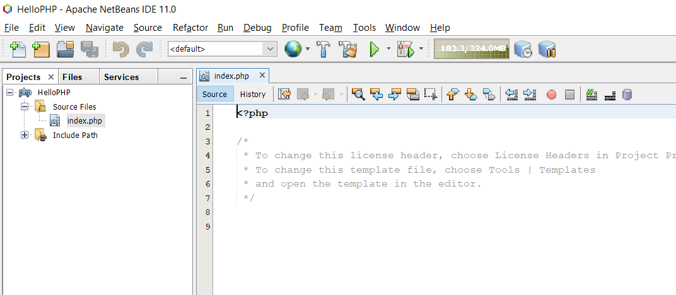The height and width of the screenshot is (295, 676).
Task: Select the Source Files folder
Action: (74, 107)
